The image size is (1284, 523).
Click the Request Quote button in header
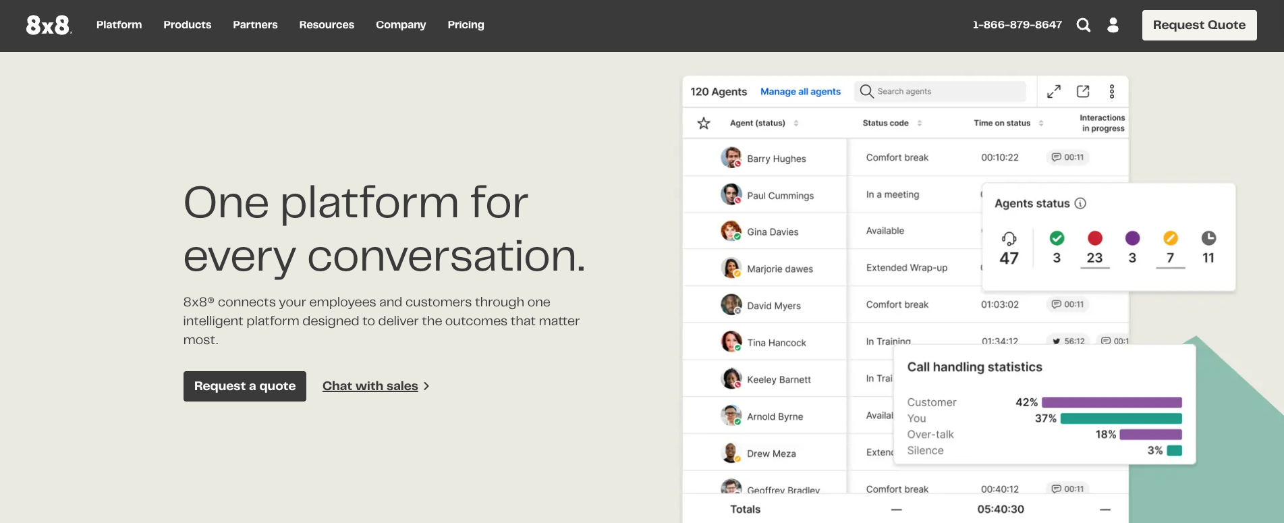coord(1199,25)
